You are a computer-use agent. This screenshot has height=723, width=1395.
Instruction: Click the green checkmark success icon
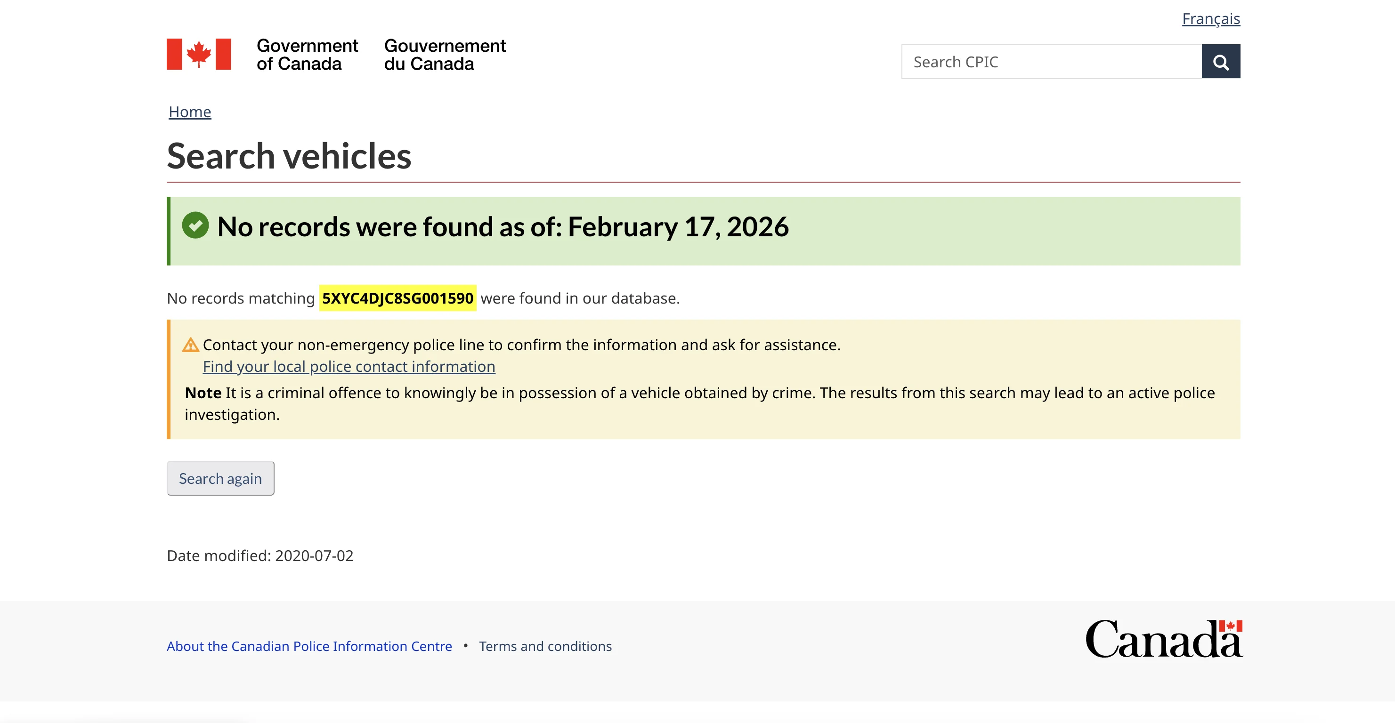(195, 225)
